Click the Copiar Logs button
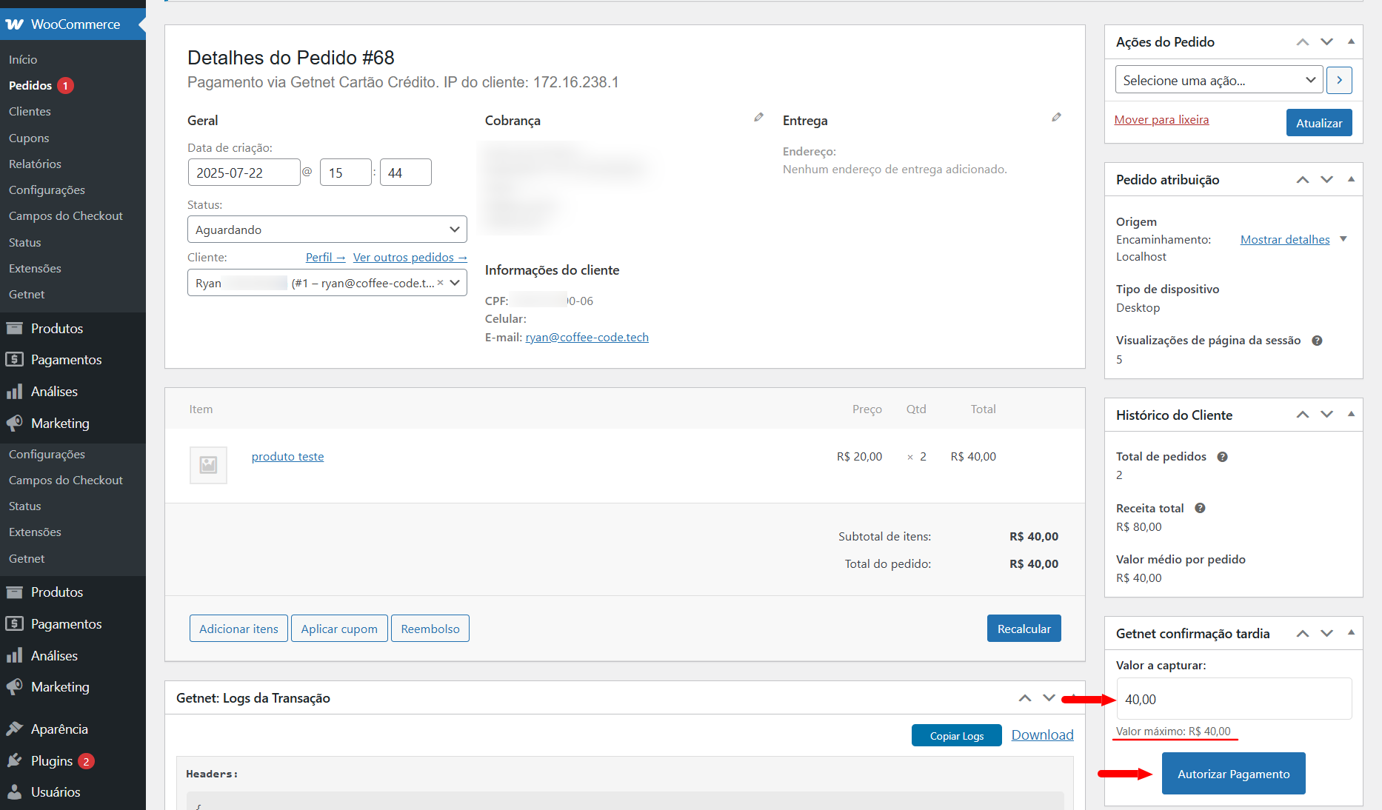The image size is (1382, 810). point(956,735)
